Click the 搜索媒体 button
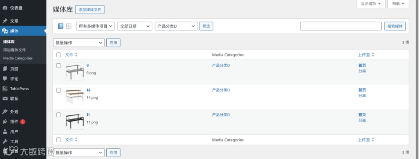The height and width of the screenshot is (159, 419). pos(395,26)
